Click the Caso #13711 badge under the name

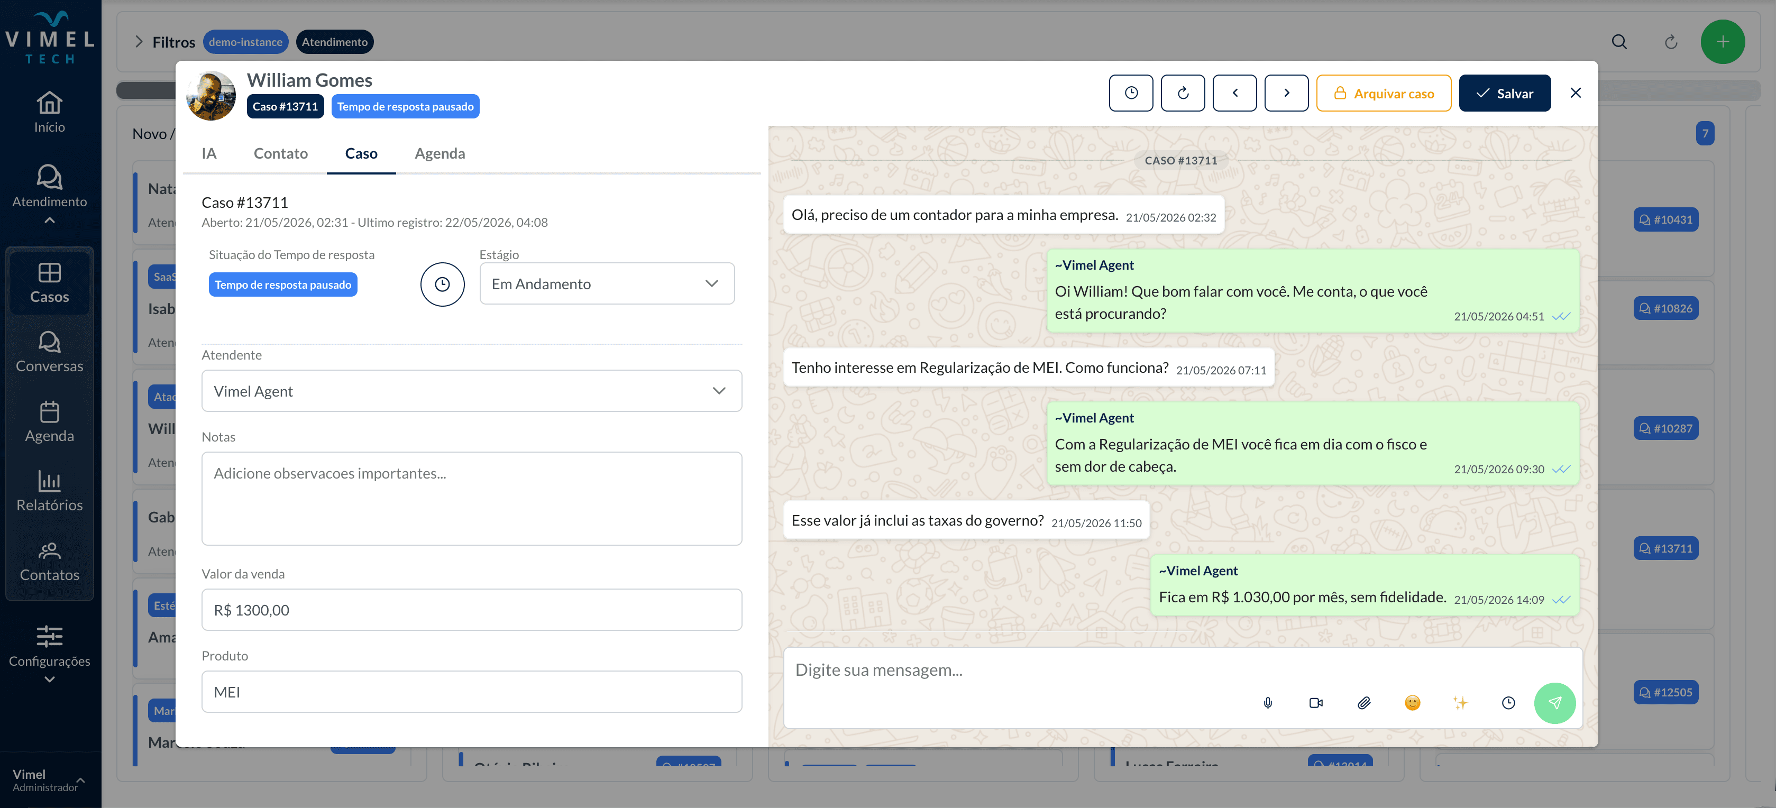(286, 106)
